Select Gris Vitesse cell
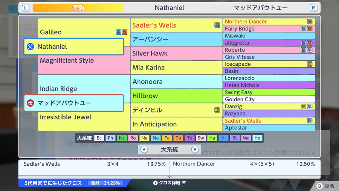This screenshot has width=339, height=191. click(269, 57)
